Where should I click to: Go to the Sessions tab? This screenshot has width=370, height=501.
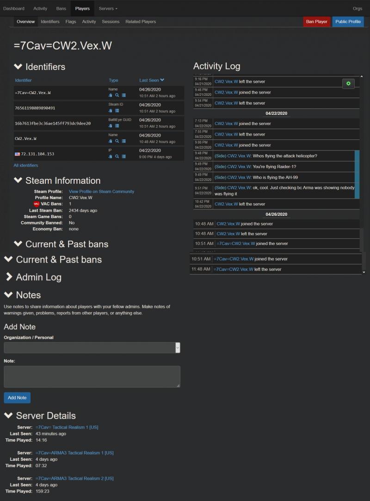(x=111, y=22)
